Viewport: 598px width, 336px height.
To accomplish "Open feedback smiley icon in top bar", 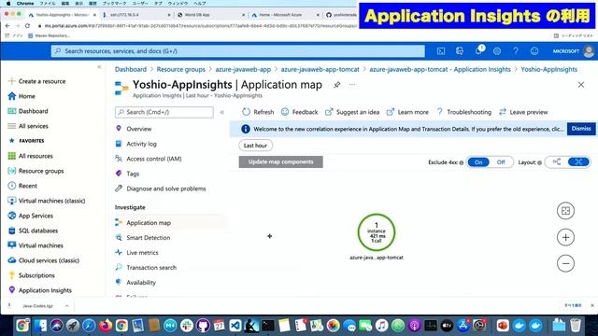I will (534, 51).
